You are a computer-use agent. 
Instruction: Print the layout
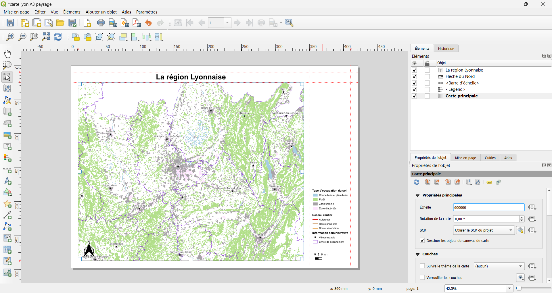tap(101, 23)
